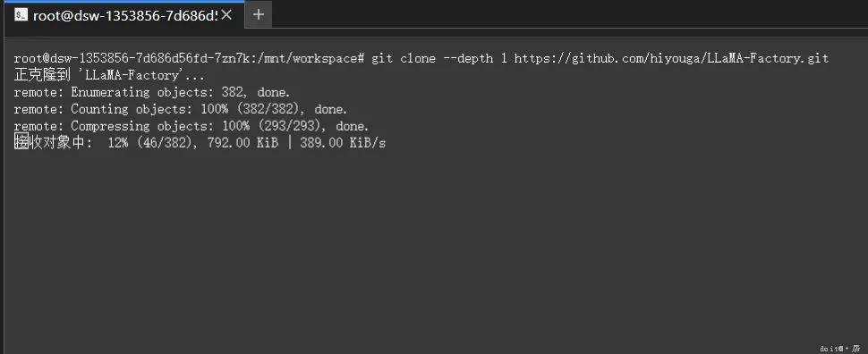Close the root@dsw-1353856 terminal tab

click(x=227, y=15)
